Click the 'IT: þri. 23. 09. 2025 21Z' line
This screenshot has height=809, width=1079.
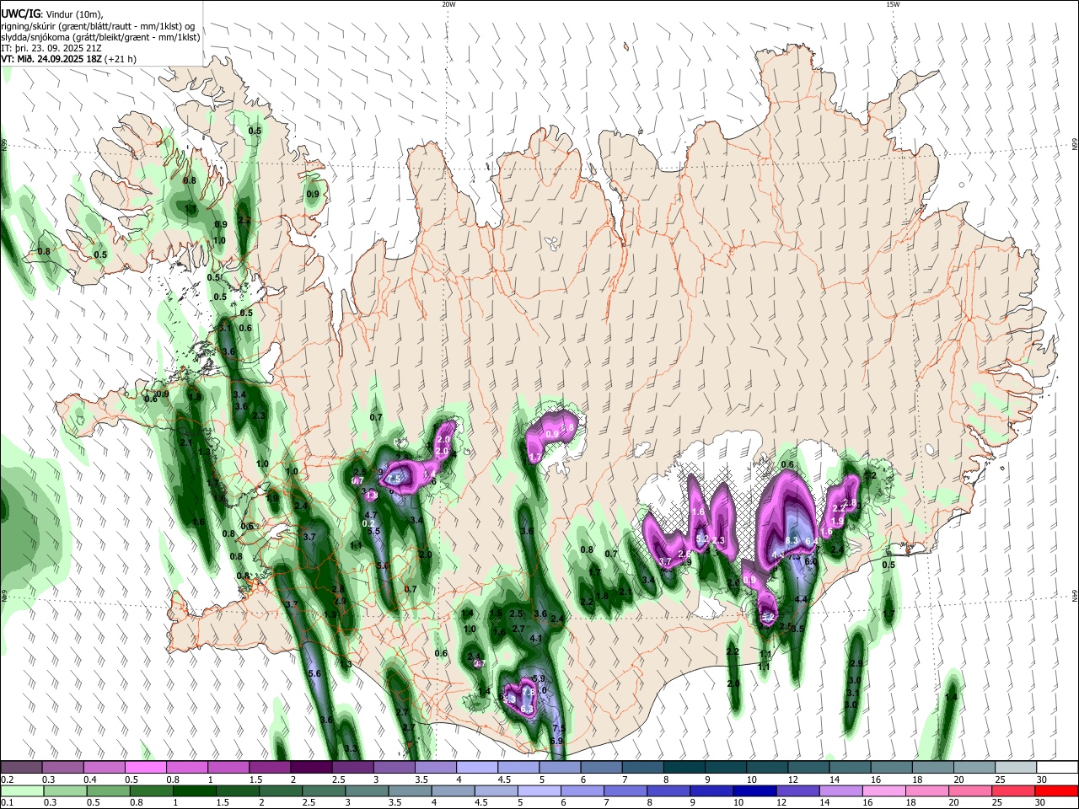click(x=51, y=48)
